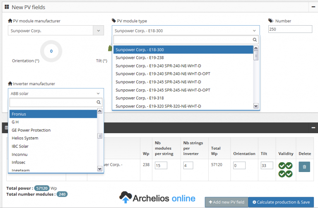Viewport: 318px width, 208px height.
Task: Collapse the New PV fields panel
Action: (x=313, y=7)
